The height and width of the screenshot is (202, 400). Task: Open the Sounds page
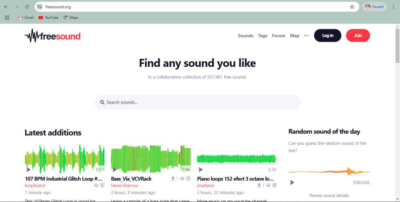pyautogui.click(x=246, y=36)
